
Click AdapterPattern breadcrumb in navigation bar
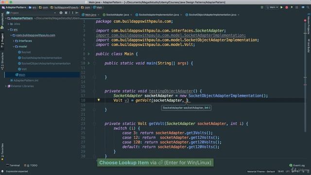point(14,7)
